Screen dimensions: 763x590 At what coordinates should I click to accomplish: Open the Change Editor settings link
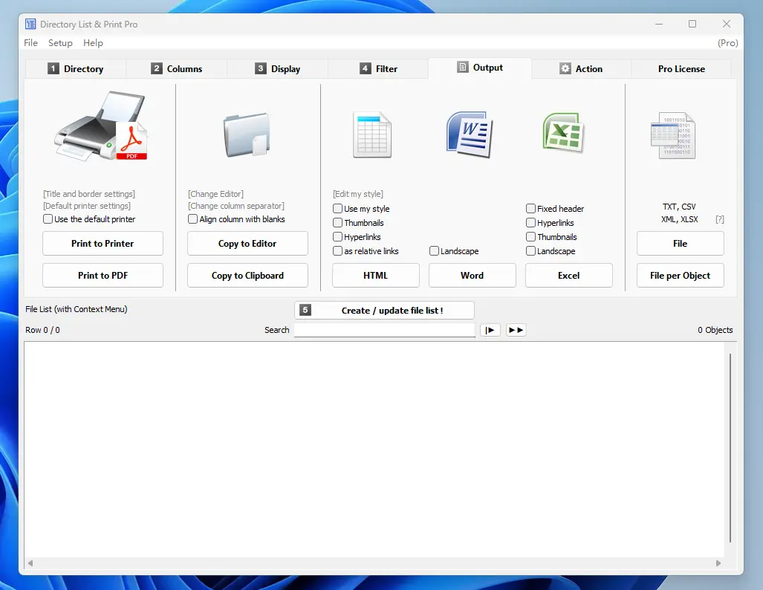tap(215, 194)
